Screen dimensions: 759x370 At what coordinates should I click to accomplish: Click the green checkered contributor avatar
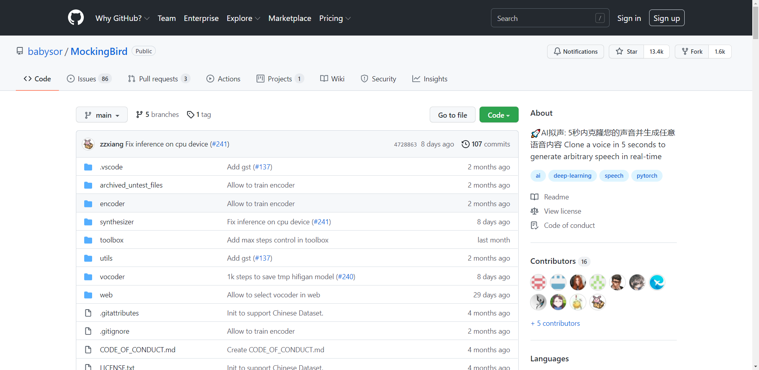pyautogui.click(x=598, y=282)
